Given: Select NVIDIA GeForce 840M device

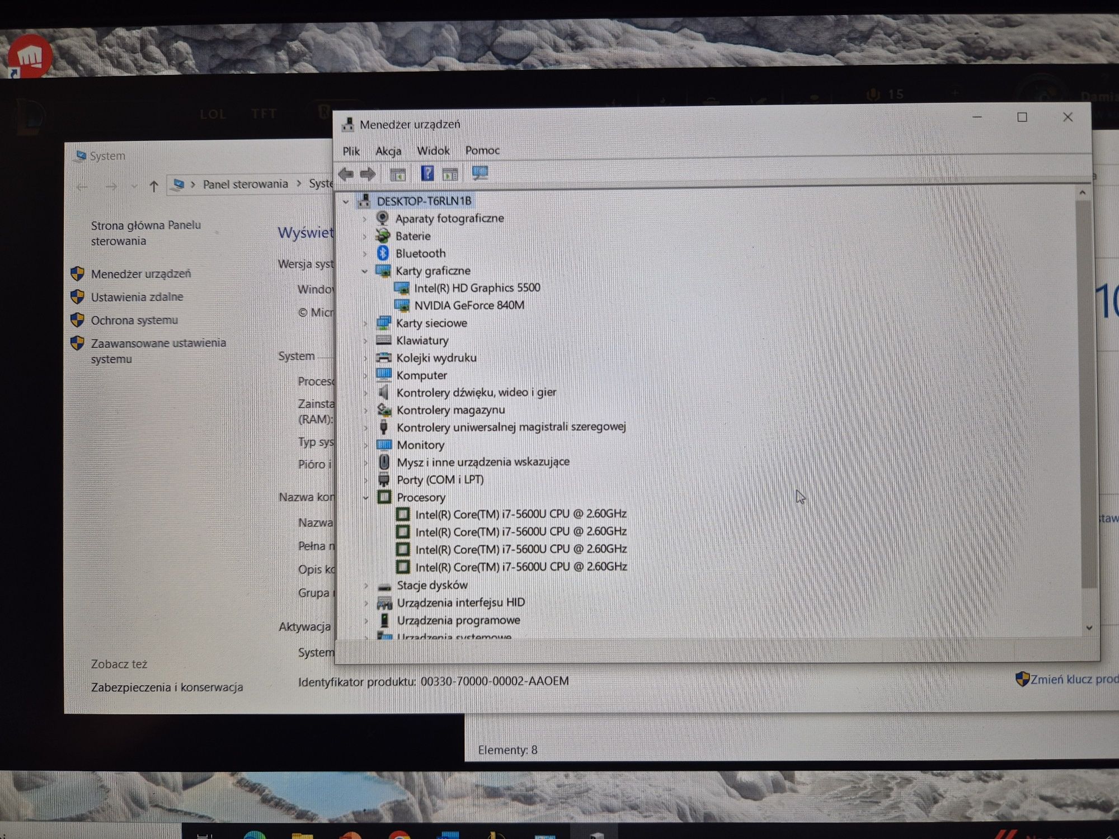Looking at the screenshot, I should click(x=469, y=305).
